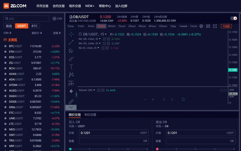Toggle the dark mode switch
This screenshot has width=241, height=151.
[234, 18]
